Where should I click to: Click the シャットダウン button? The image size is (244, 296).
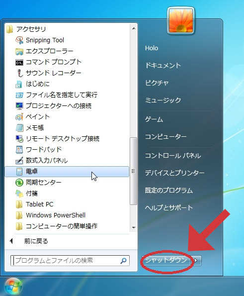click(166, 261)
